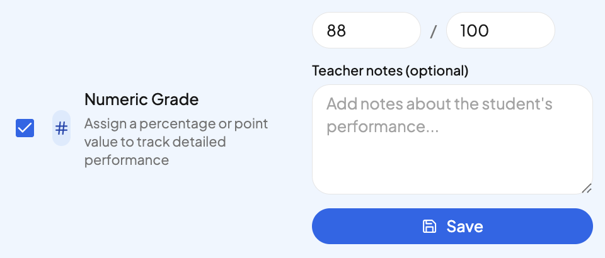Click the Numeric Grade type icon badge
605x258 pixels.
(61, 128)
